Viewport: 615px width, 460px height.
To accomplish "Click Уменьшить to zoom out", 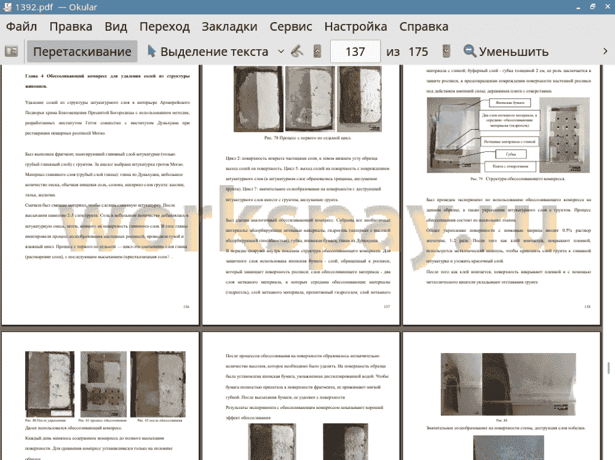I will [x=506, y=52].
